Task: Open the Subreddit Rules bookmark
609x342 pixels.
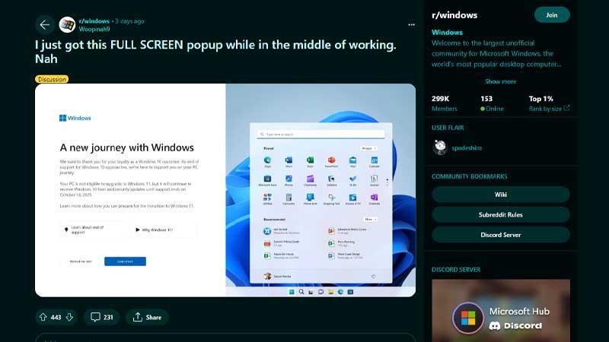Action: point(501,214)
